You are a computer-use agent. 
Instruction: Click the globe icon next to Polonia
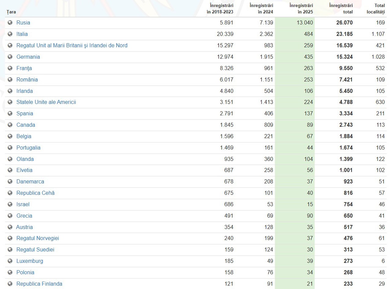point(10,272)
